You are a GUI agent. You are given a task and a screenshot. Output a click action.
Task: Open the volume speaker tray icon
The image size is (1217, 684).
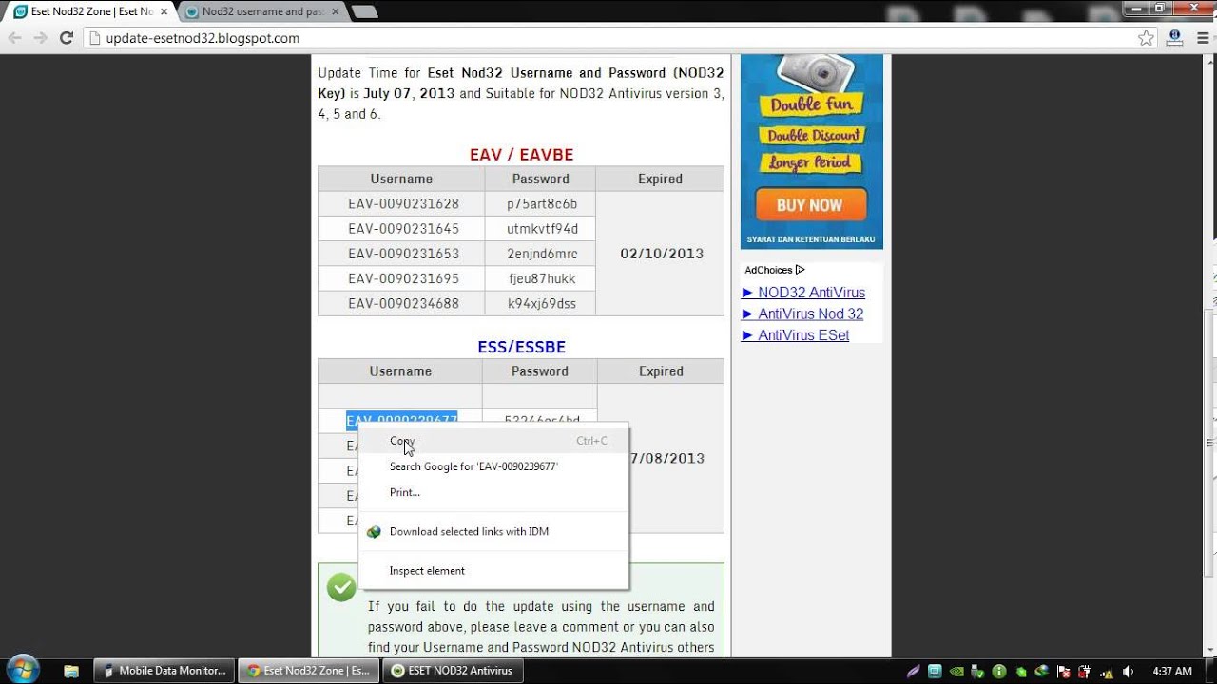click(x=1128, y=672)
